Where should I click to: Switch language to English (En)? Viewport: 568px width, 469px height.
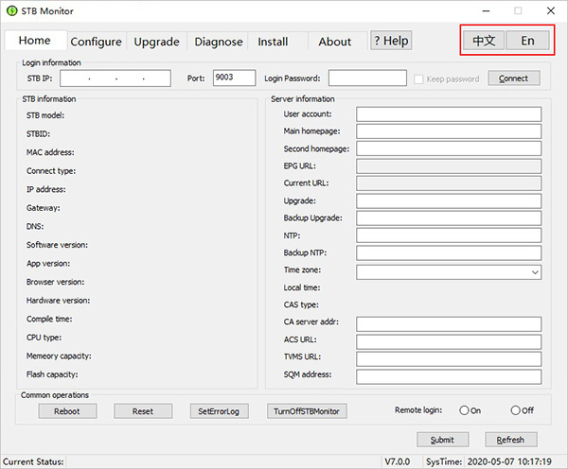click(527, 41)
